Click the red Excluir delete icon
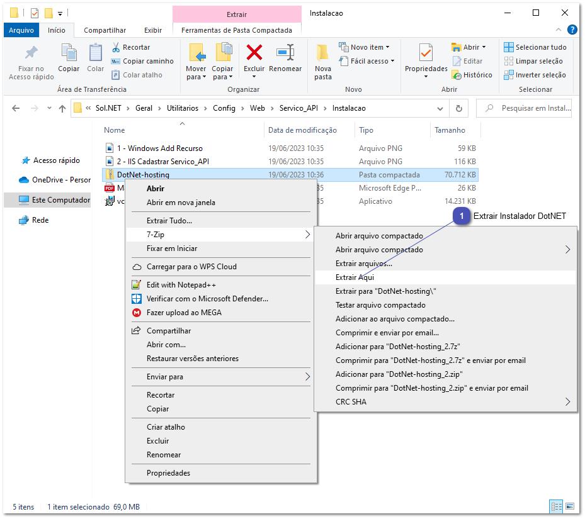The image size is (585, 519). coord(254,53)
